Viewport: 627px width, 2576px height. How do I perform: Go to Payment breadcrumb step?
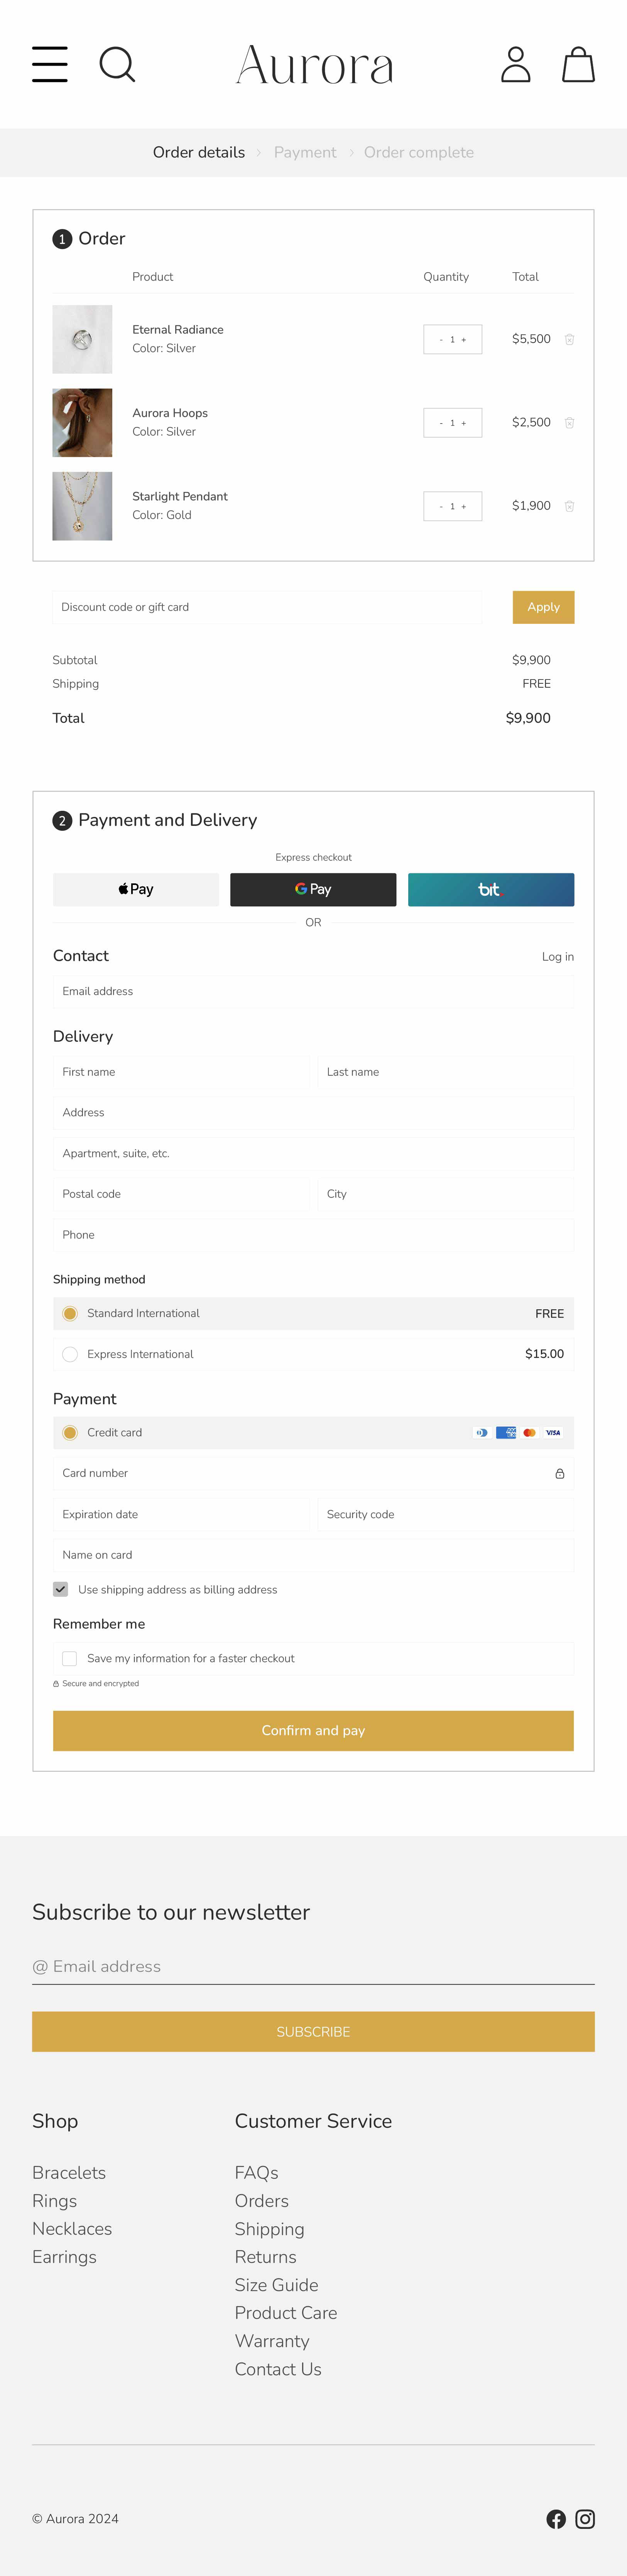(x=305, y=153)
